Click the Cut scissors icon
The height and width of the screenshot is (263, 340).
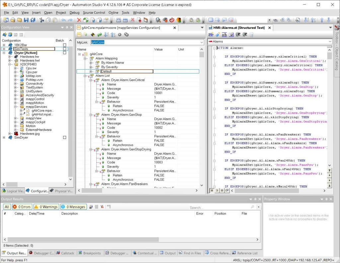(42, 20)
